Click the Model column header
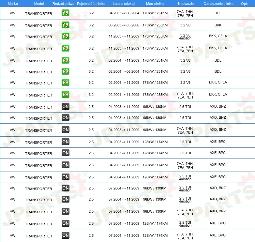 pos(39,4)
